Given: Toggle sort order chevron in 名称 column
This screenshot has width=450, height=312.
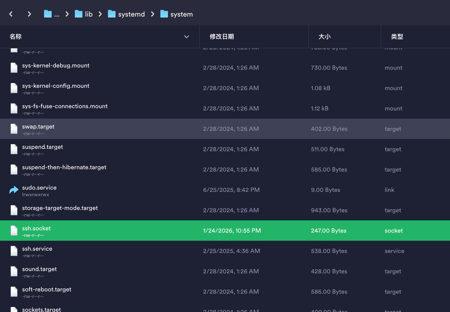Looking at the screenshot, I should click(x=187, y=37).
